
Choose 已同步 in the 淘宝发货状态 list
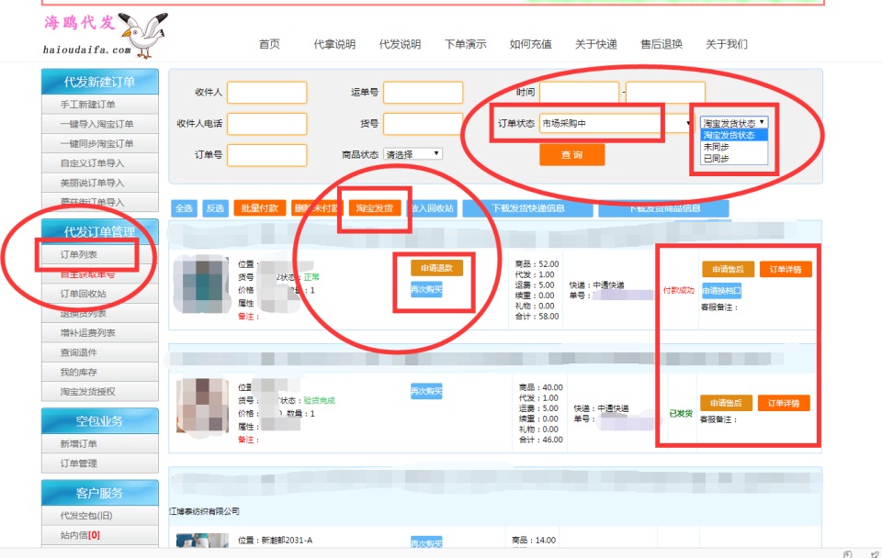[717, 159]
